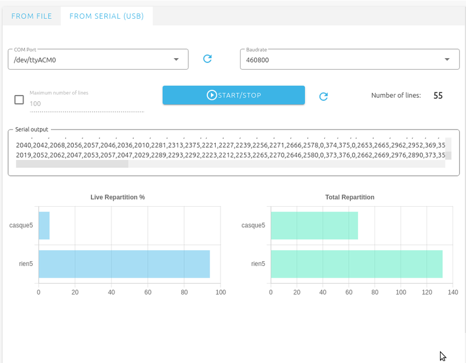Click the Baudrate dropdown arrow
Screen dimensions: 466x363
(x=447, y=59)
